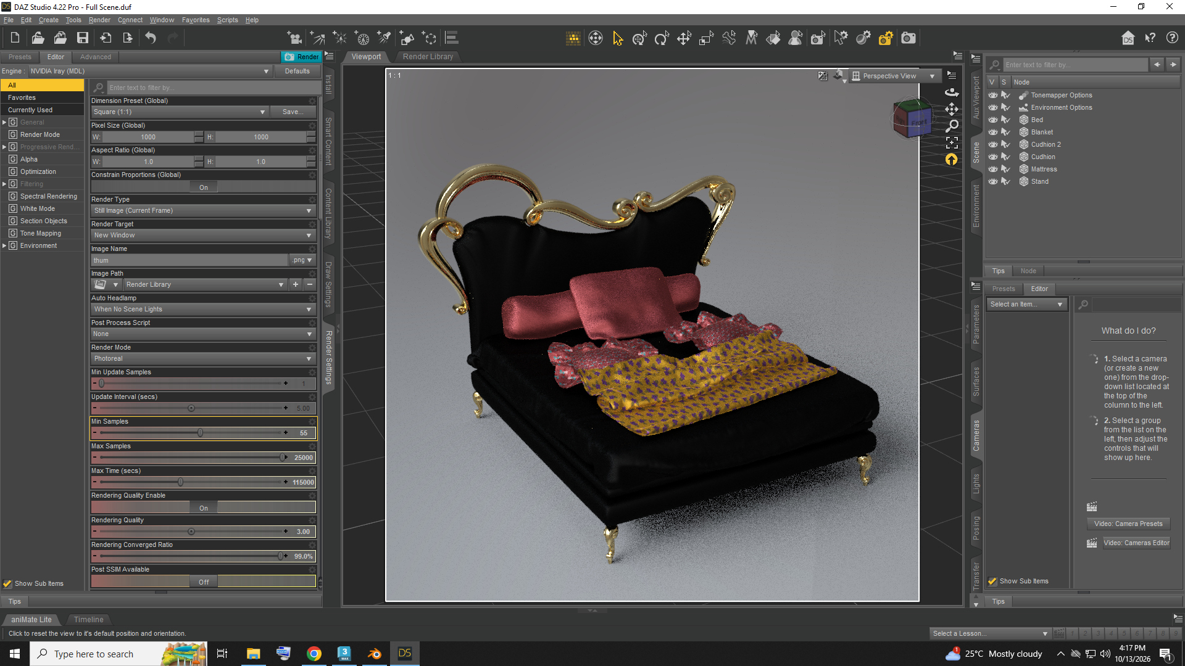
Task: Select the Region Navigator figure tool
Action: 796,38
